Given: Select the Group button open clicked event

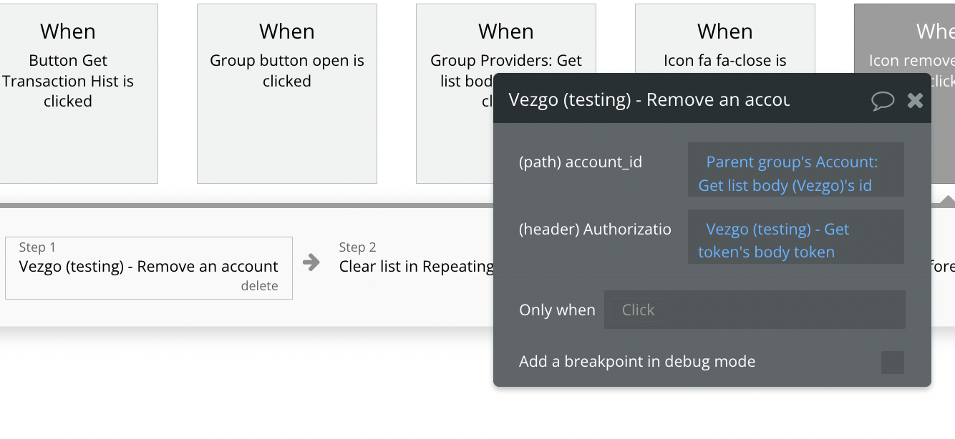Looking at the screenshot, I should tap(286, 93).
